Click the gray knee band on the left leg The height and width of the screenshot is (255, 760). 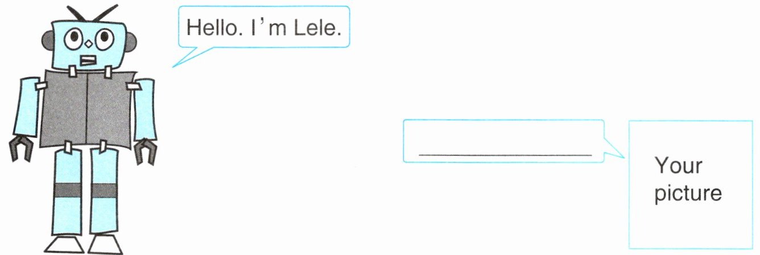tap(69, 191)
